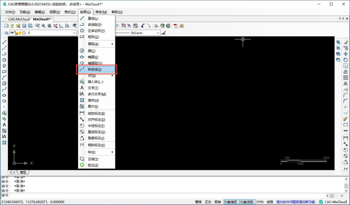Viewport: 350px width, 205px height.
Task: Open the layer manager icon
Action: tap(6, 33)
